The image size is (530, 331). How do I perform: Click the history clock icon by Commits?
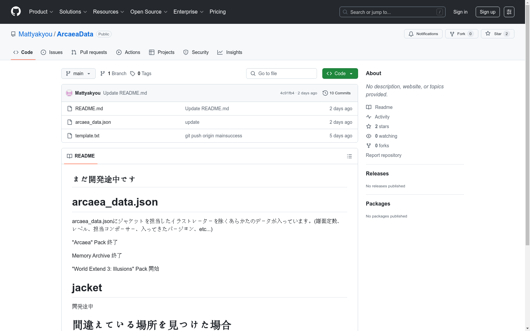[325, 93]
